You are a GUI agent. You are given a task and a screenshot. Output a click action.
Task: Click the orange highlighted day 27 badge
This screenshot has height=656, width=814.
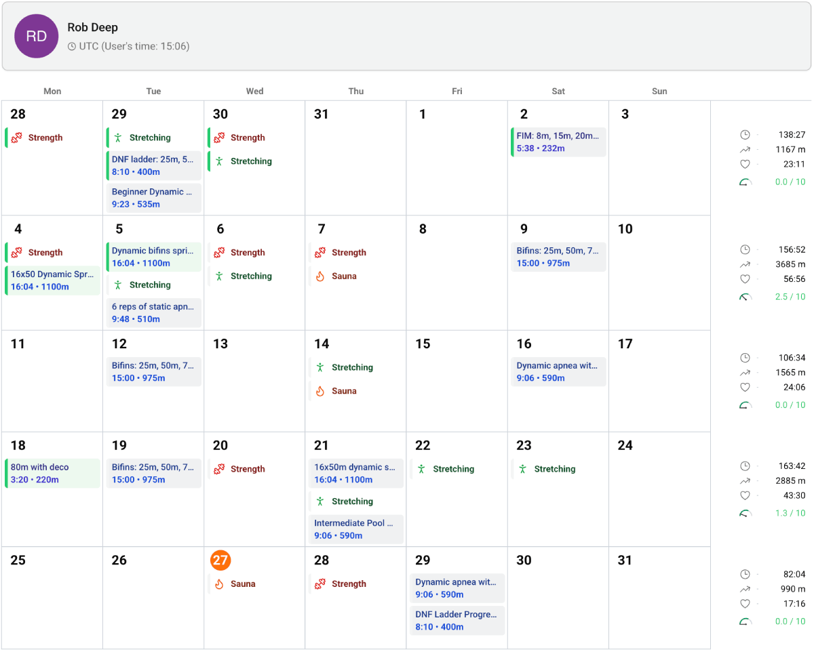[x=220, y=560]
